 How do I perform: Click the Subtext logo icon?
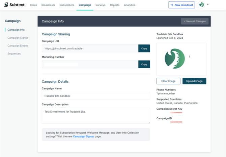6,5
